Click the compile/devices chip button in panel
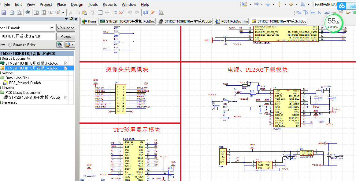 pos(60,44)
